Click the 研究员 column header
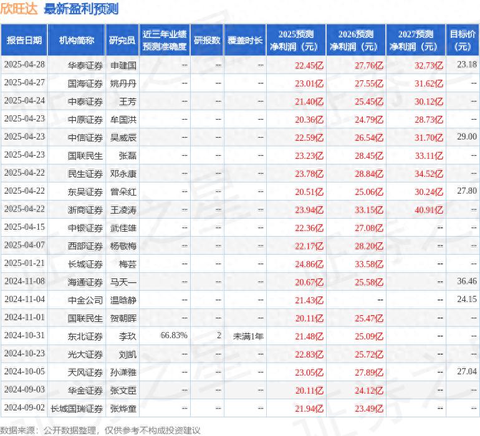This screenshot has height=436, width=480. pyautogui.click(x=122, y=40)
